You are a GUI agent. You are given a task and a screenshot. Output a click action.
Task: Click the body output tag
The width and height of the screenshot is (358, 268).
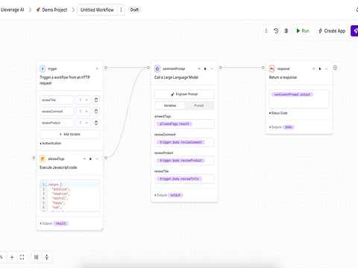(x=289, y=127)
